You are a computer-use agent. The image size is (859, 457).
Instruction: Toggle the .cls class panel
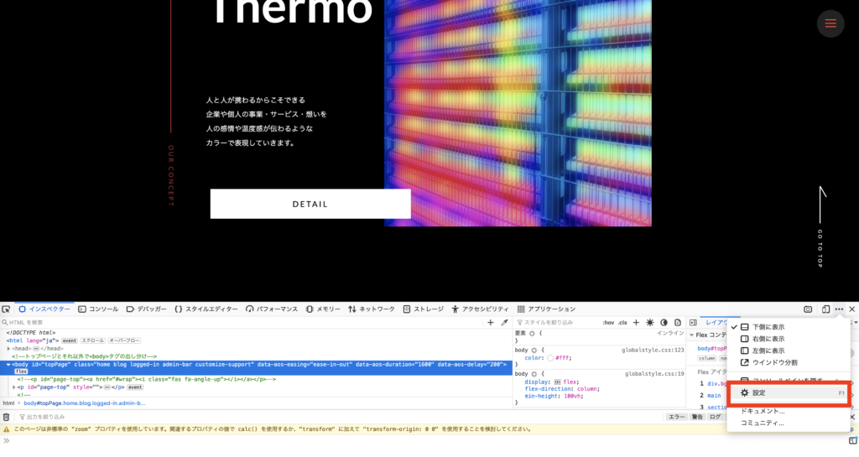622,322
